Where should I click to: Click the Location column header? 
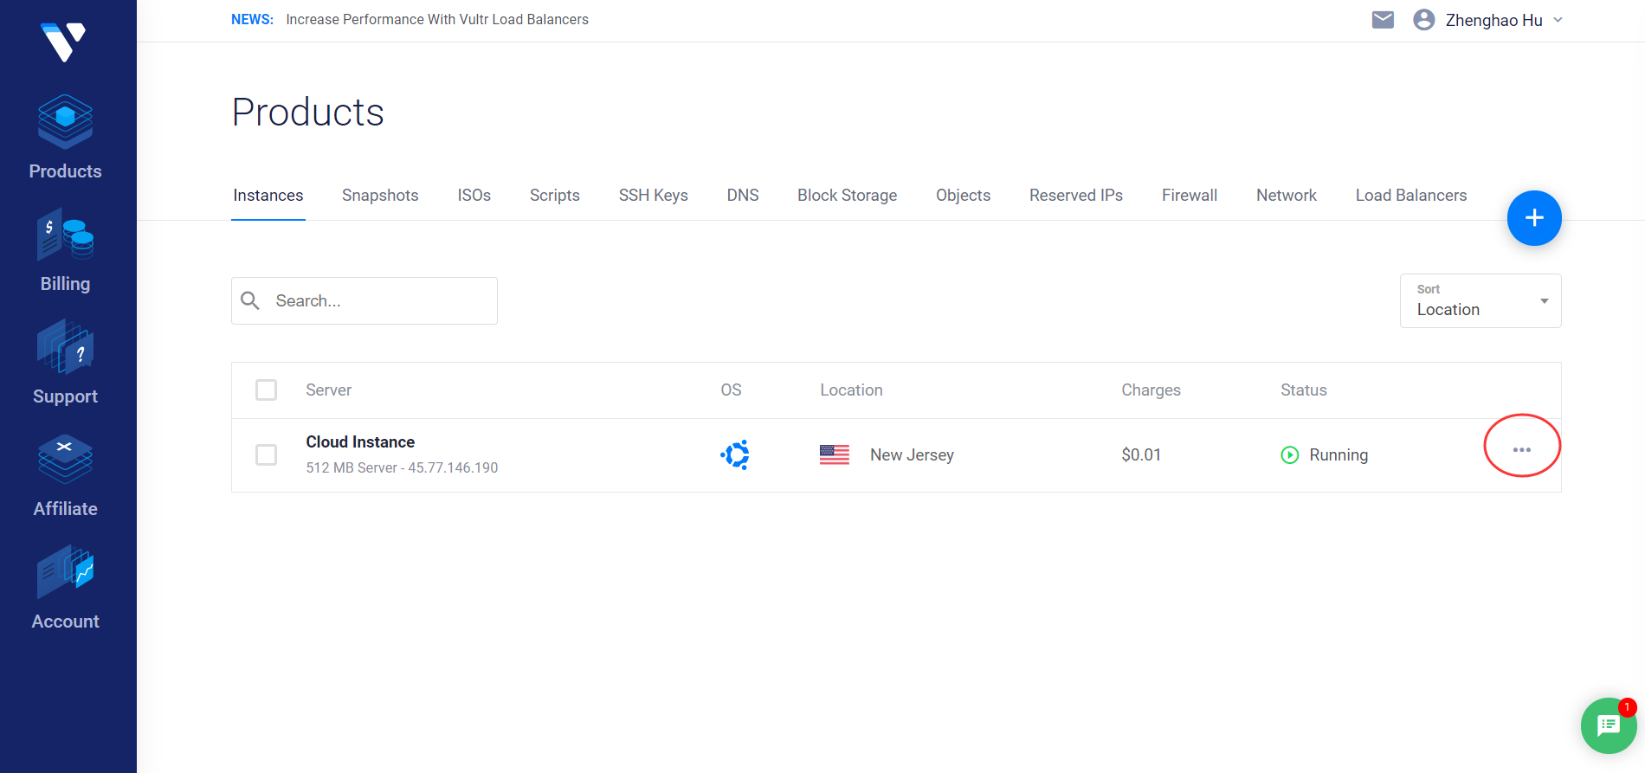[x=852, y=390]
